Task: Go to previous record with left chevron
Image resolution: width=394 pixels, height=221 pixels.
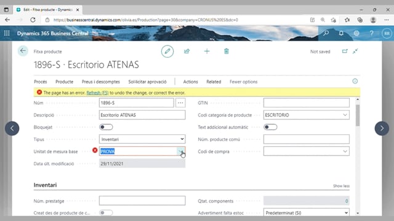Action: pyautogui.click(x=12, y=128)
